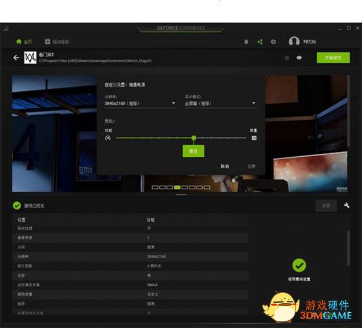This screenshot has width=362, height=328.
Task: Open custom settings with wrench icon
Action: click(x=346, y=205)
